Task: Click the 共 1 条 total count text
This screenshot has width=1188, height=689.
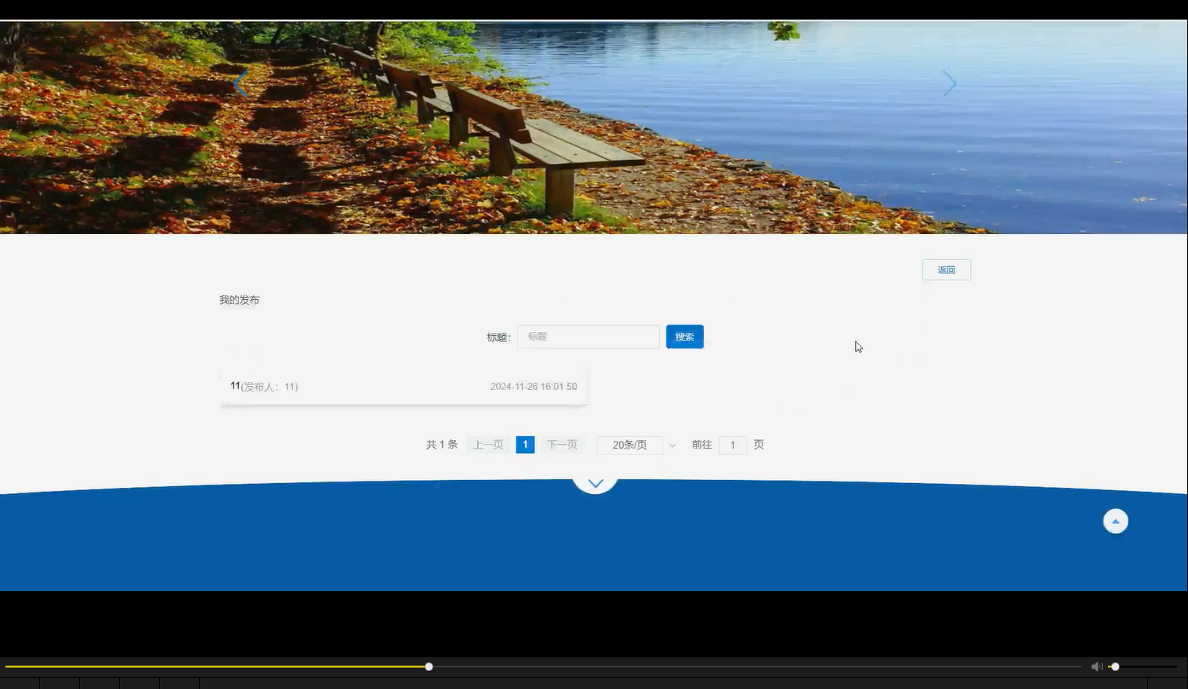Action: pyautogui.click(x=442, y=445)
